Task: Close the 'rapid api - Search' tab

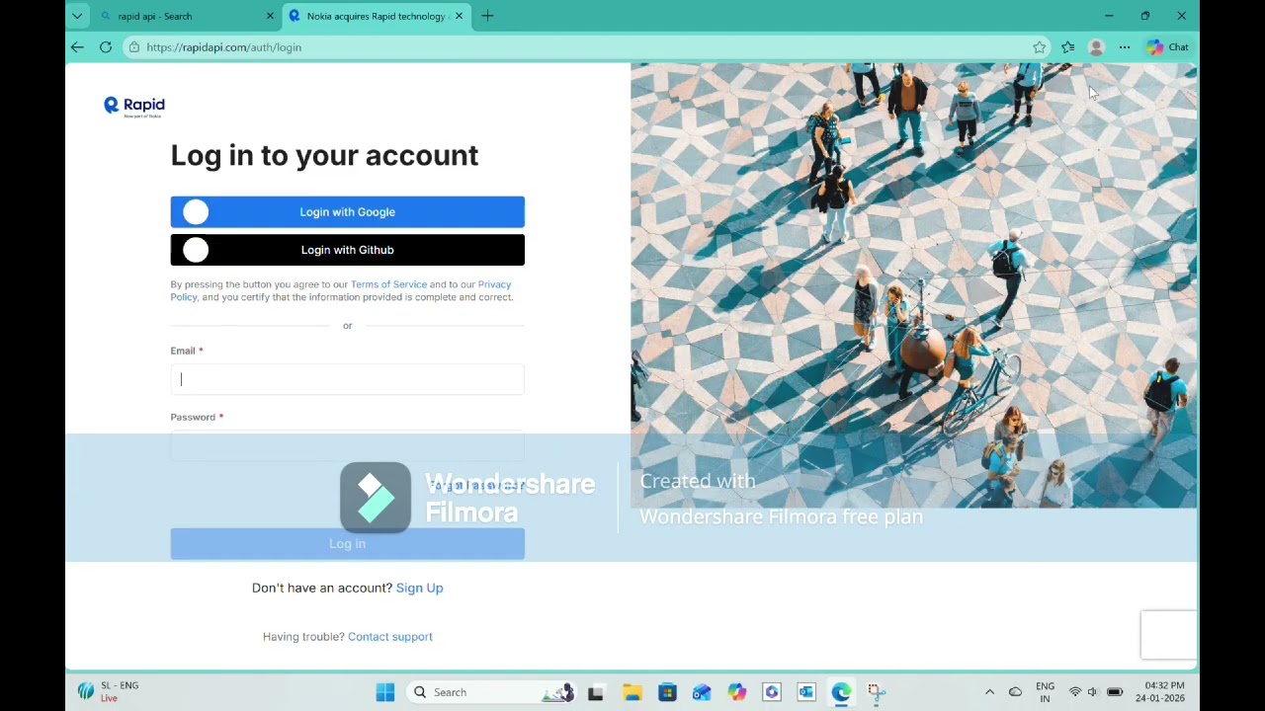Action: [270, 16]
